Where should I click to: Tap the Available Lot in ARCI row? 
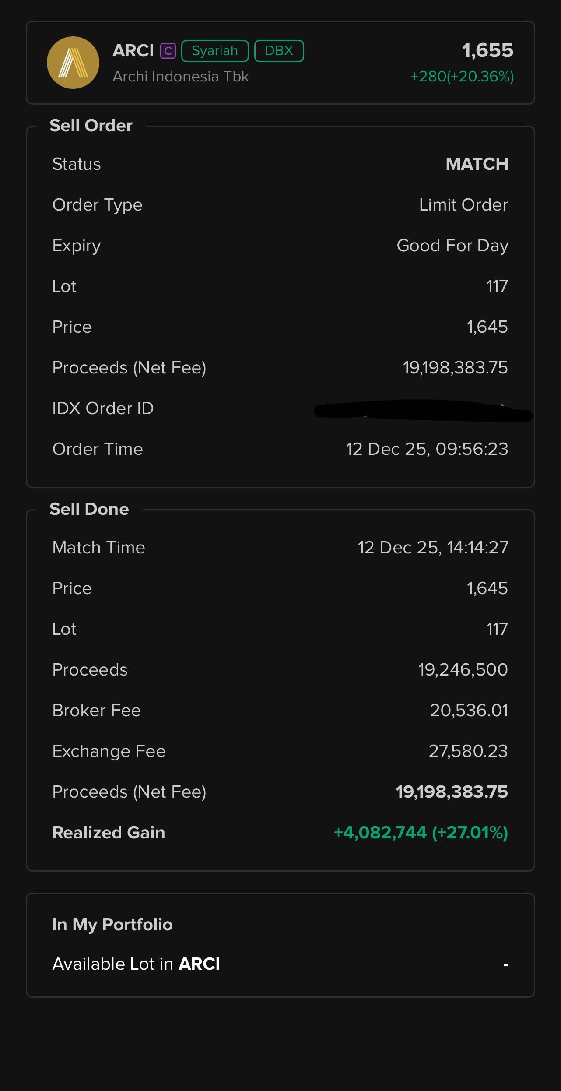click(x=280, y=964)
